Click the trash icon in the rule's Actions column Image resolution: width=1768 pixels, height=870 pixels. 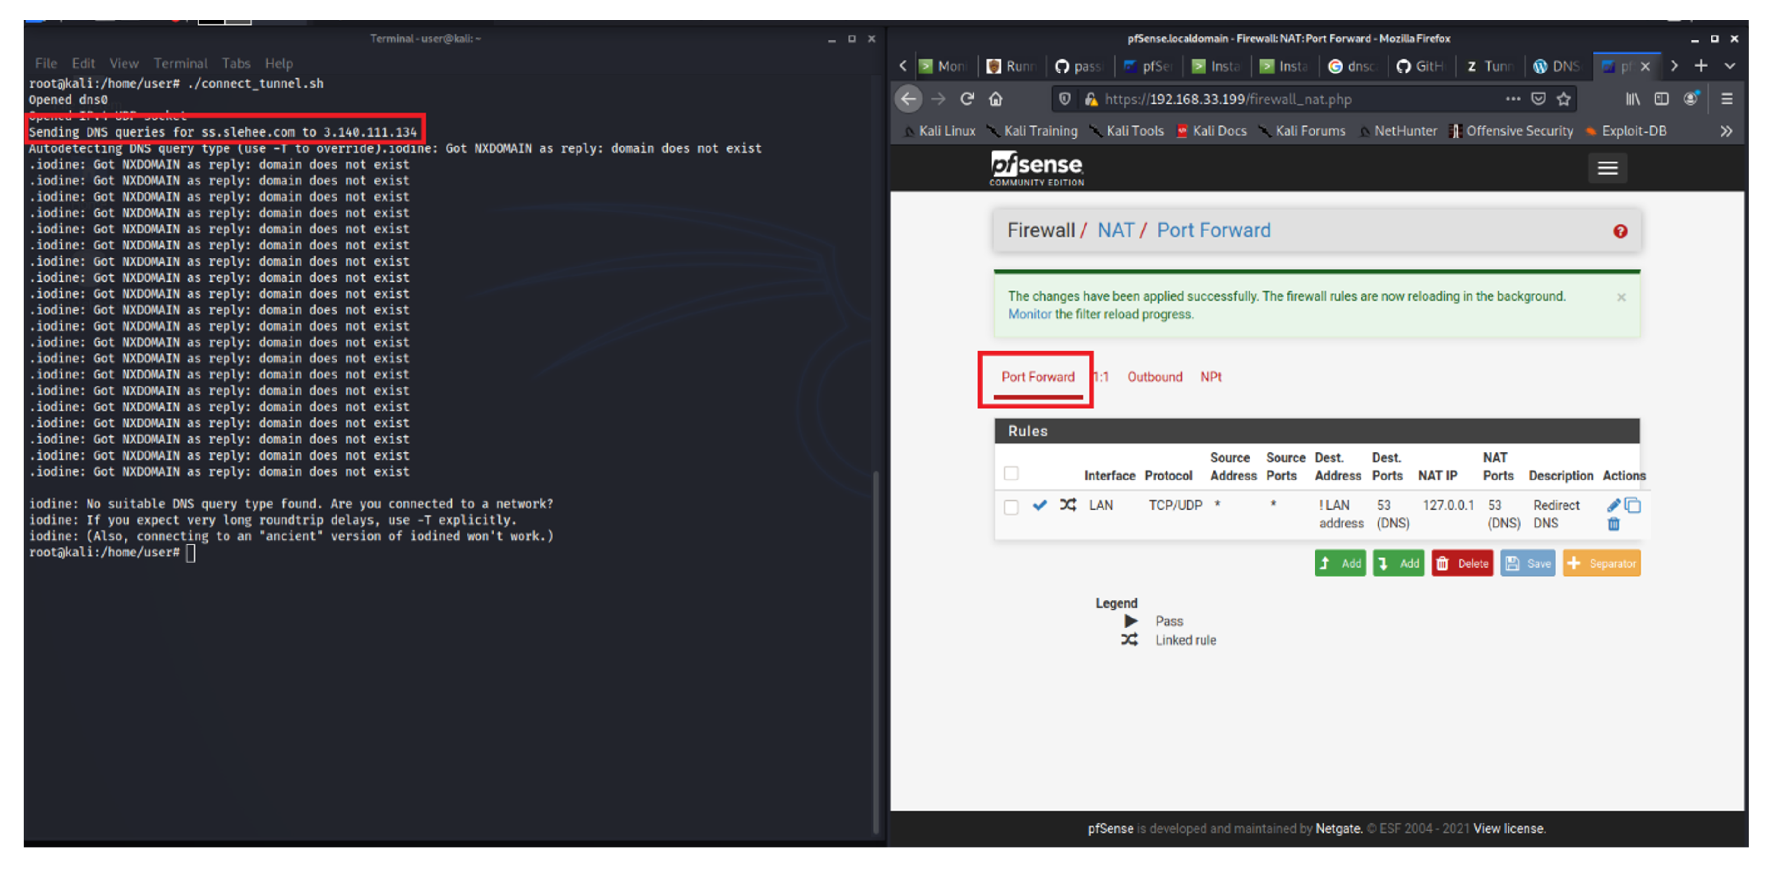tap(1613, 524)
